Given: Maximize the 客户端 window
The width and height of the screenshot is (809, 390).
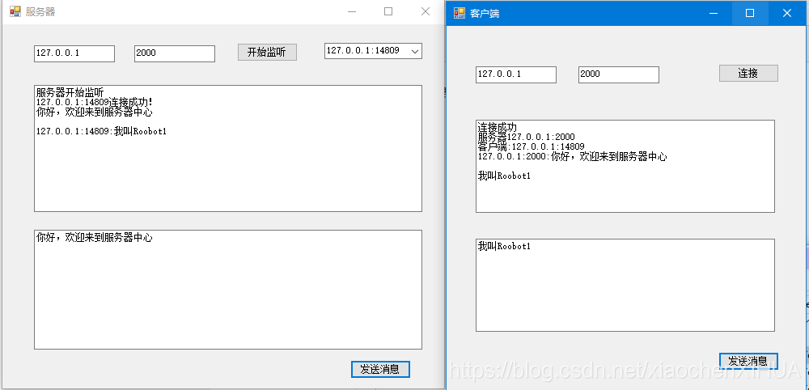Looking at the screenshot, I should click(750, 14).
